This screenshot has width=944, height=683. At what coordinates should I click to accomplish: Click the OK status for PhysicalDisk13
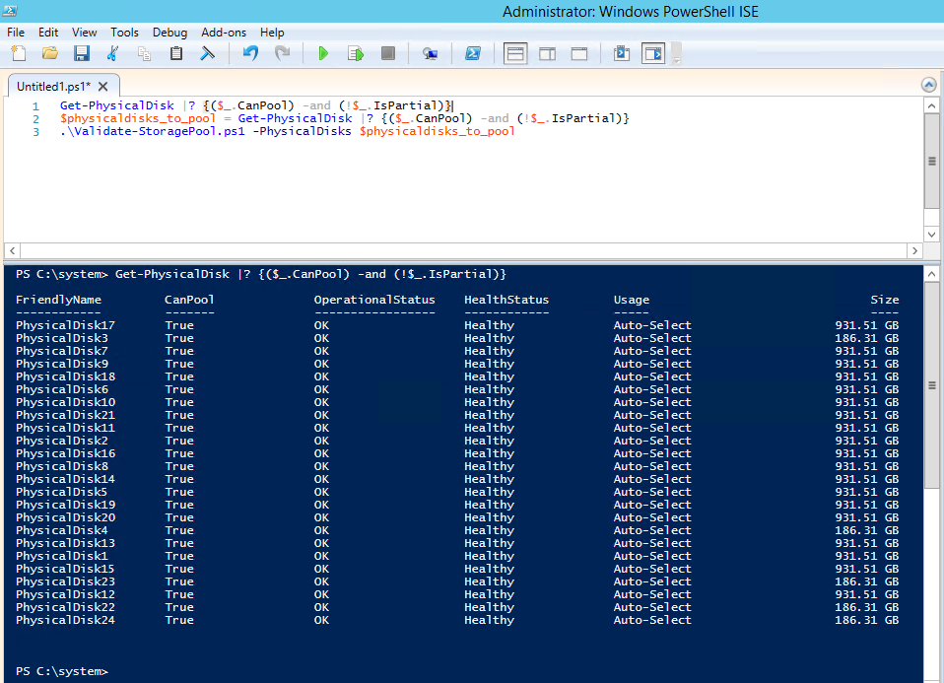(x=321, y=543)
